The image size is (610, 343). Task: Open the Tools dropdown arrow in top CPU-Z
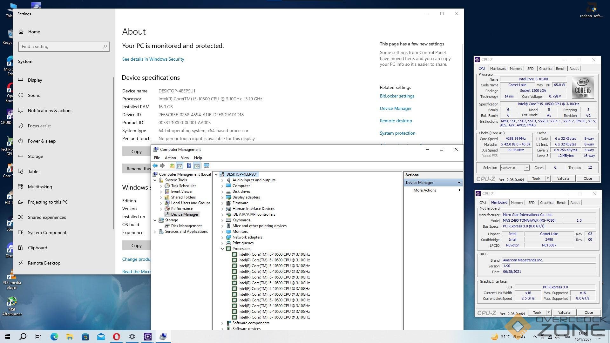[x=548, y=178]
